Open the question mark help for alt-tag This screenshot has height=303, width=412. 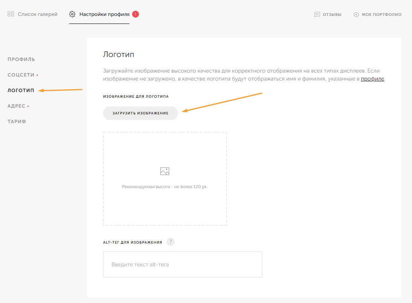[171, 242]
